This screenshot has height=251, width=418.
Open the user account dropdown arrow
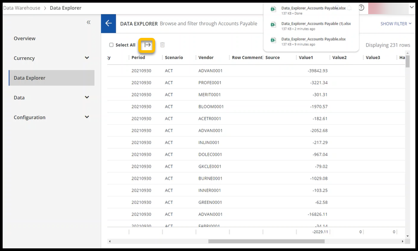(412, 7)
